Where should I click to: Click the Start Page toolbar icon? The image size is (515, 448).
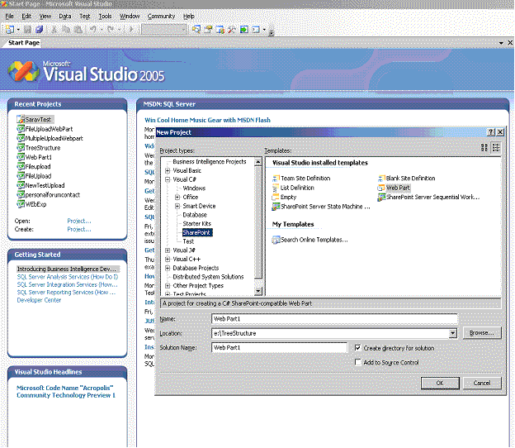243,30
